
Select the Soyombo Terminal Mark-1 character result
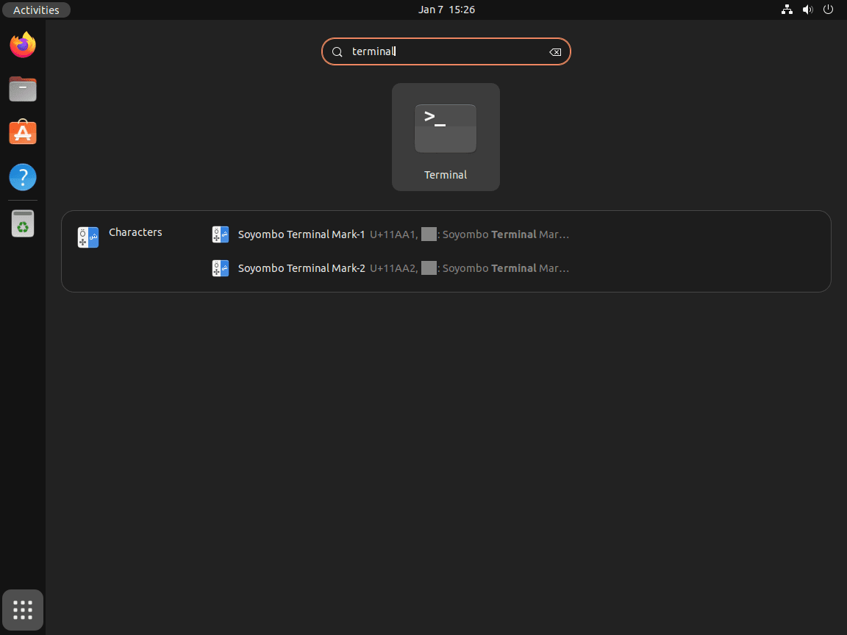[301, 234]
